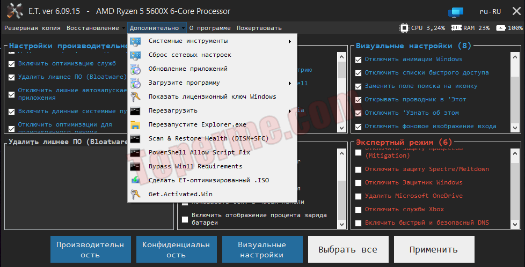Click the blue monitor icon near ru-RU
Screen dimensions: 525x267
coord(455,12)
